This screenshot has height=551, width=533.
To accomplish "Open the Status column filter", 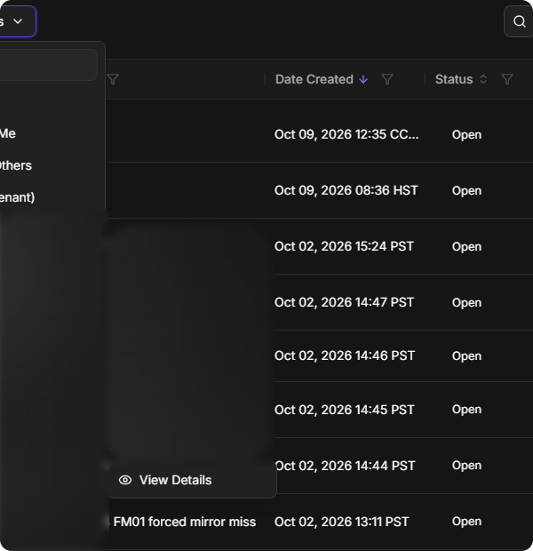I will (507, 79).
